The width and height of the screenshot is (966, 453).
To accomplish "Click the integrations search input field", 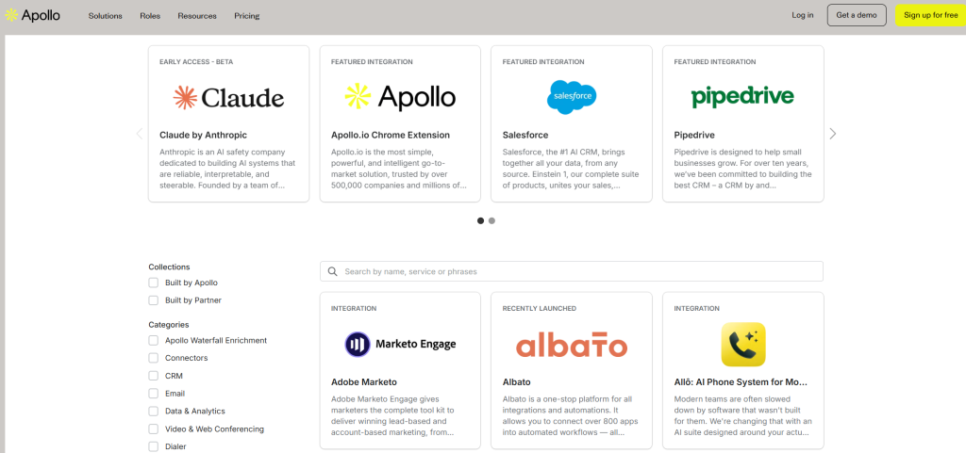I will pos(572,271).
